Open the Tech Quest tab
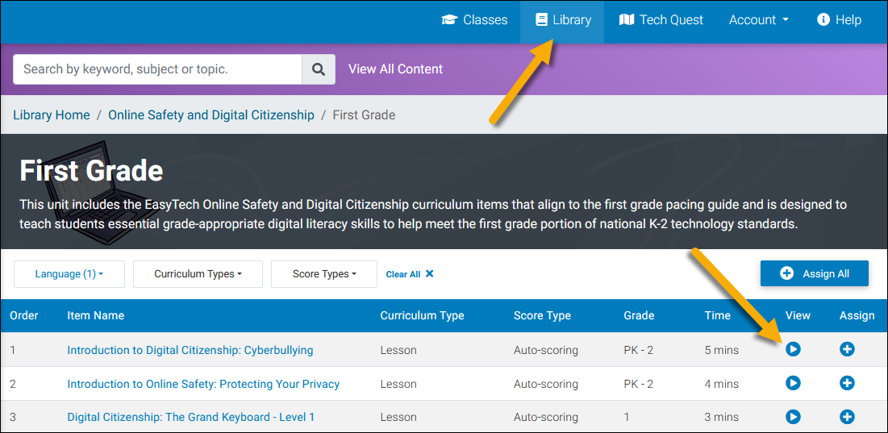The image size is (888, 433). [x=661, y=20]
